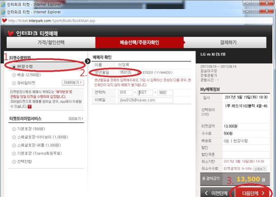Click the 취소기한 date value
The image size is (276, 197).
(x=244, y=161)
